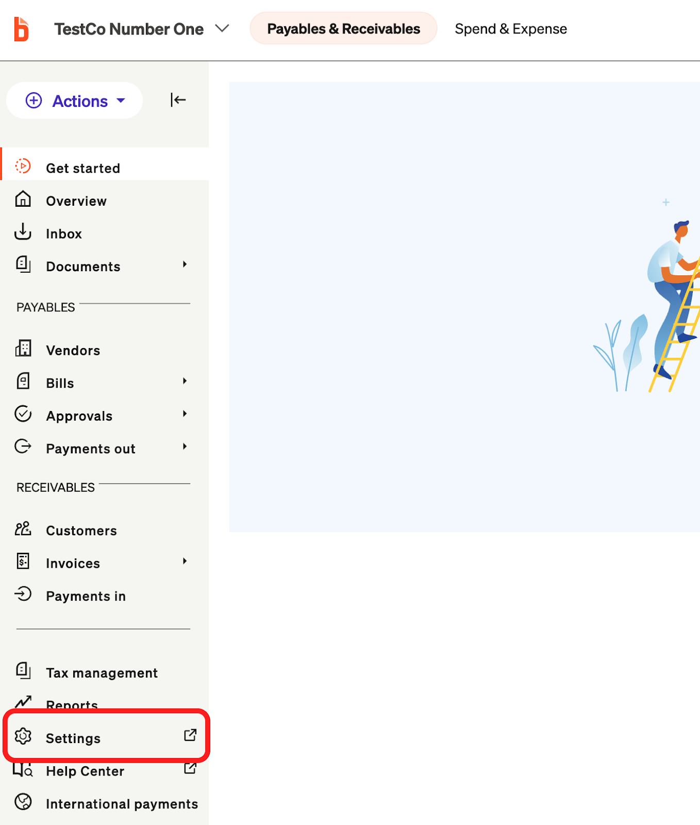Viewport: 700px width, 825px height.
Task: Click the Tax management document icon
Action: click(23, 671)
